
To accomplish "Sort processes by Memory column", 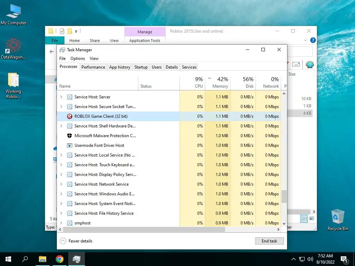I will tap(218, 83).
